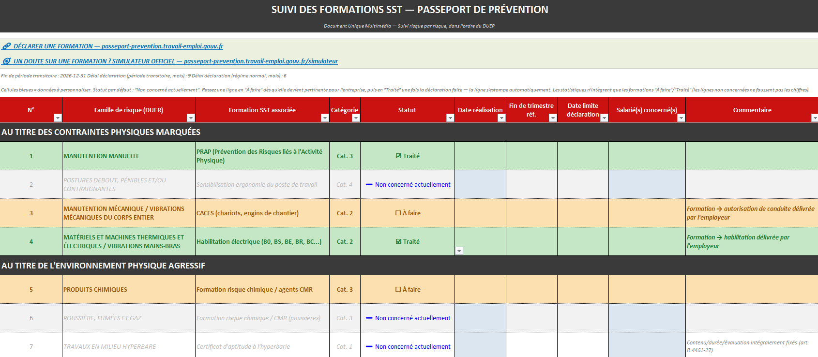The image size is (818, 357).
Task: Select the Fin de période transitoire parameters line
Action: coord(144,76)
